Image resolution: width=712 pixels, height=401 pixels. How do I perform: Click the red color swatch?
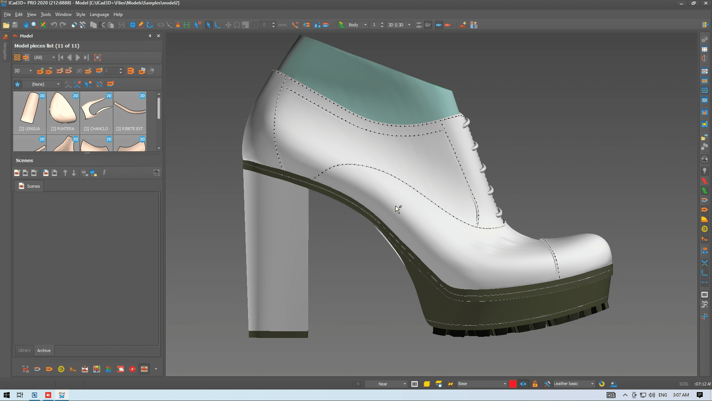pyautogui.click(x=512, y=384)
